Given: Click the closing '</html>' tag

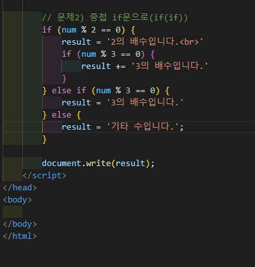Looking at the screenshot, I should tap(20, 236).
